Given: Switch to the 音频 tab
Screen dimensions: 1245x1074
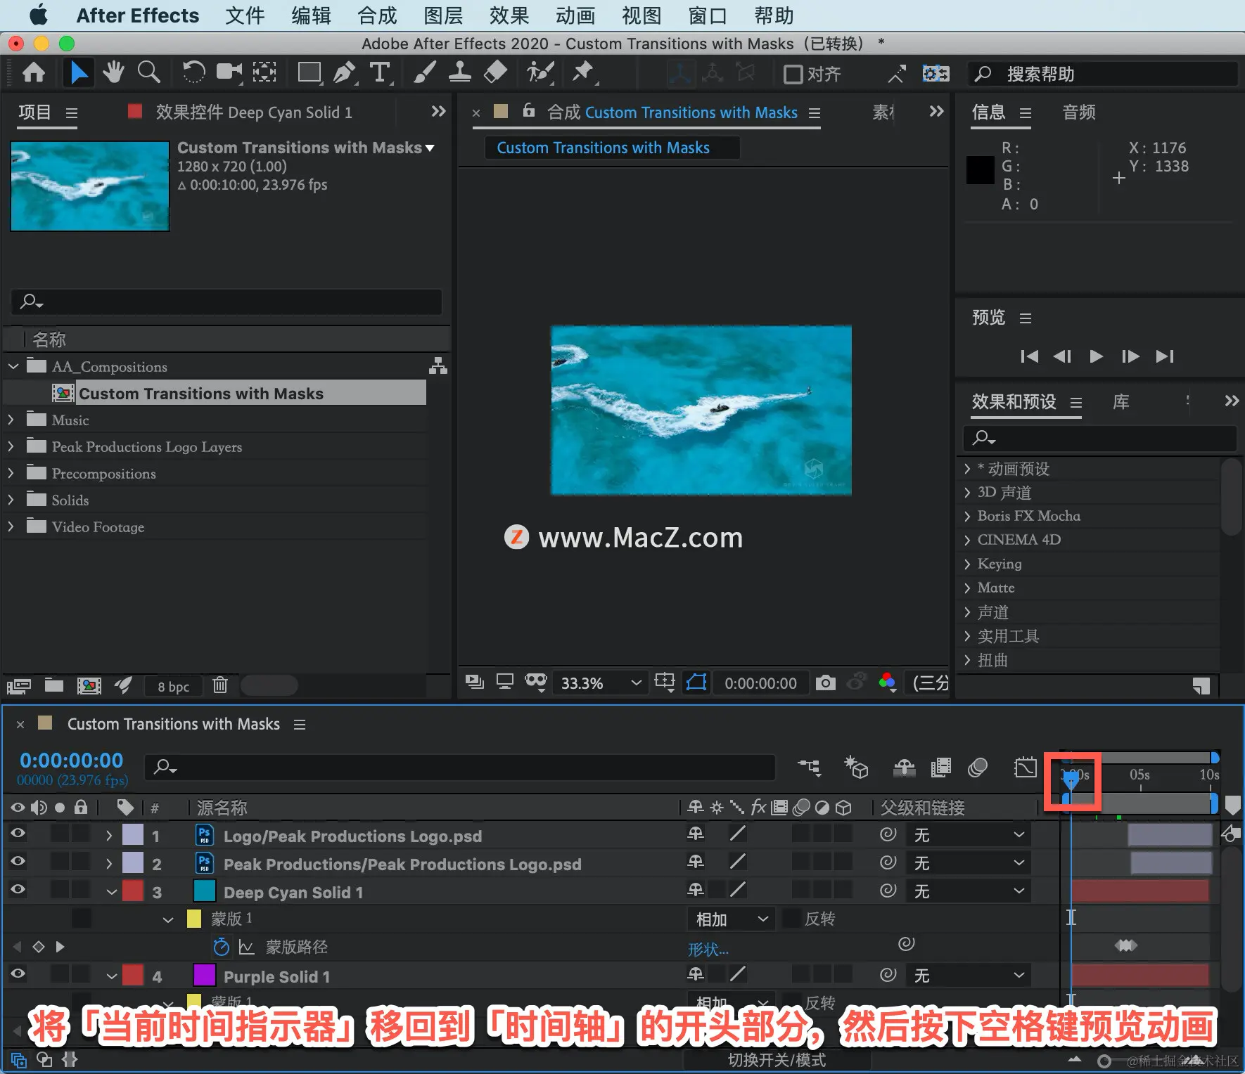Looking at the screenshot, I should (x=1079, y=112).
